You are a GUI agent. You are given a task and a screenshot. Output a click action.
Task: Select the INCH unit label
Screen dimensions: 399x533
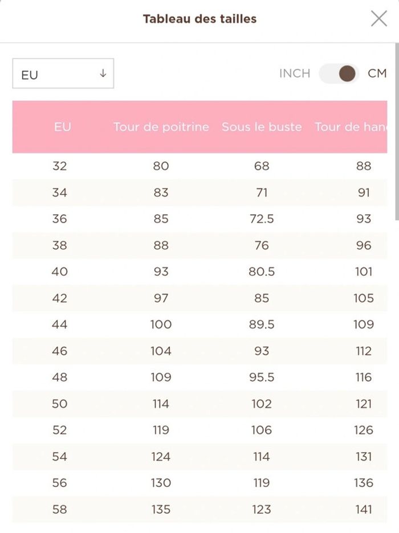295,73
